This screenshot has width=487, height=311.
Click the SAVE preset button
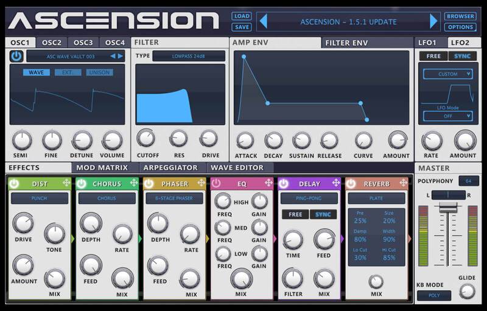pyautogui.click(x=242, y=27)
